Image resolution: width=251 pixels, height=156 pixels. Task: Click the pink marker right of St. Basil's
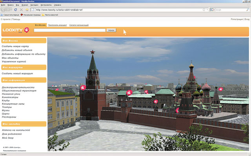click(220, 89)
